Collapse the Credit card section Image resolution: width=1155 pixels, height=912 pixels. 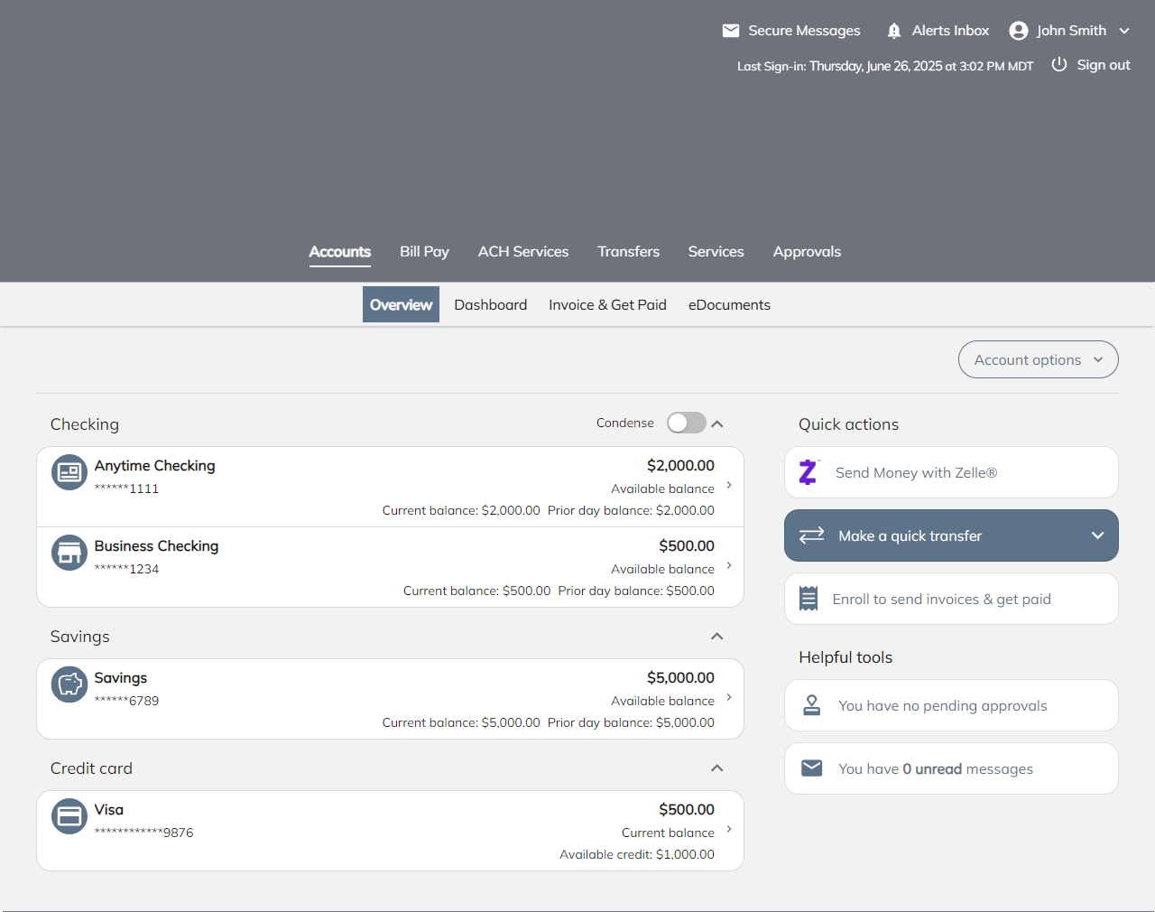click(716, 768)
